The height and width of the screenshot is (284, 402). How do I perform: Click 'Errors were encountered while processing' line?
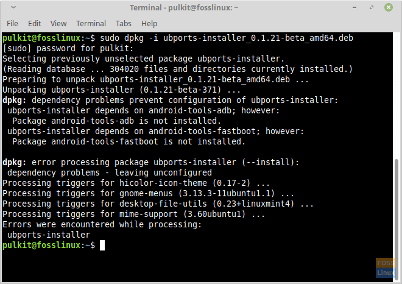point(102,225)
